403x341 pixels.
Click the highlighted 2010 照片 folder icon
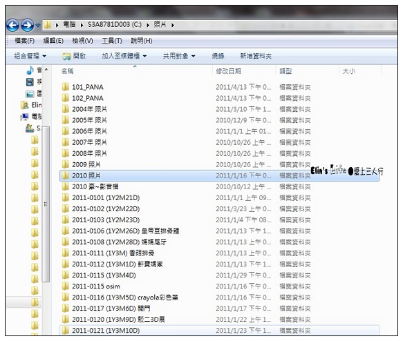click(x=66, y=175)
